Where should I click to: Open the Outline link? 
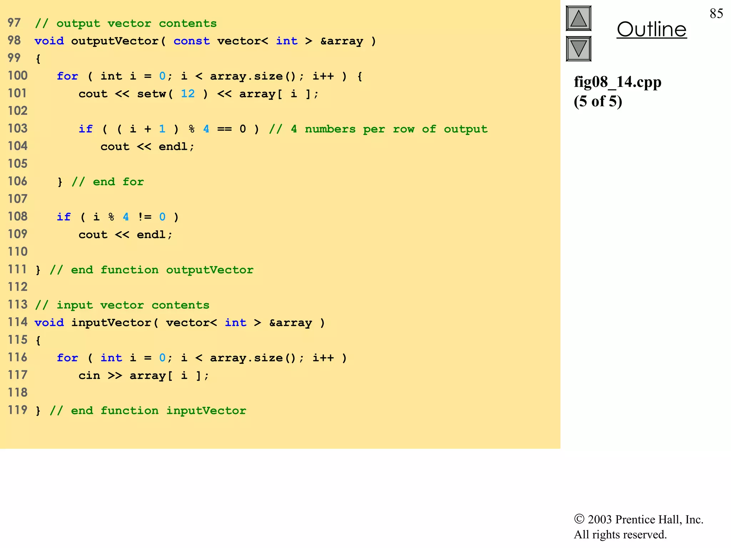[652, 29]
